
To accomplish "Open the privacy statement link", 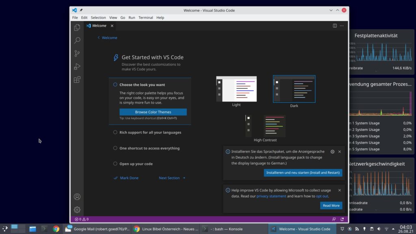I will 271,196.
